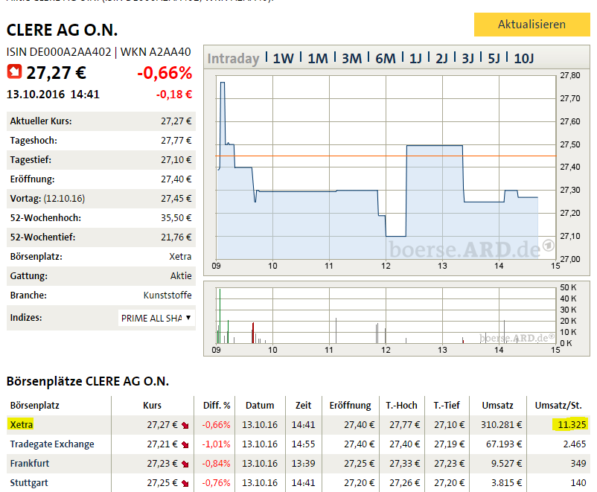Switch chart to 1M range
Image resolution: width=597 pixels, height=492 pixels.
click(x=318, y=58)
